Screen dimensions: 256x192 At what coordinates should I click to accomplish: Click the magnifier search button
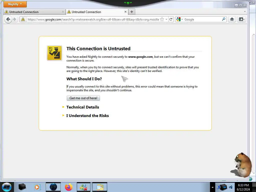click(224, 19)
